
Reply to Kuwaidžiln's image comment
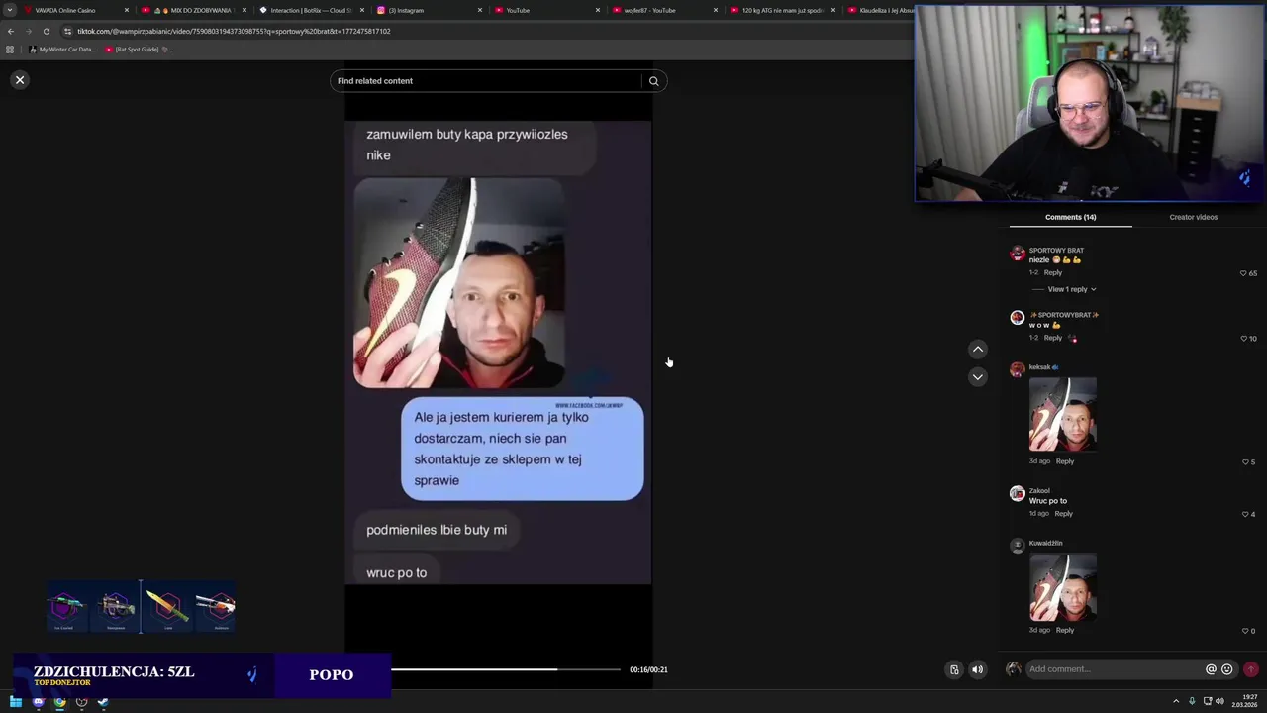[x=1065, y=630]
